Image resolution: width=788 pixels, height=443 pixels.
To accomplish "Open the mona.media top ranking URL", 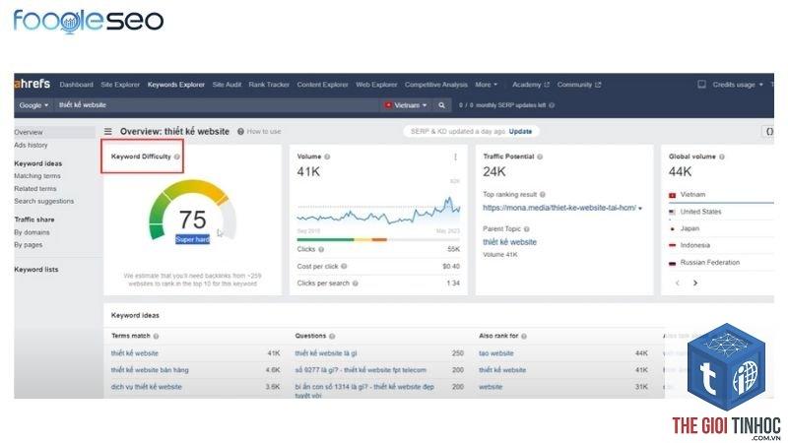I will pyautogui.click(x=559, y=208).
